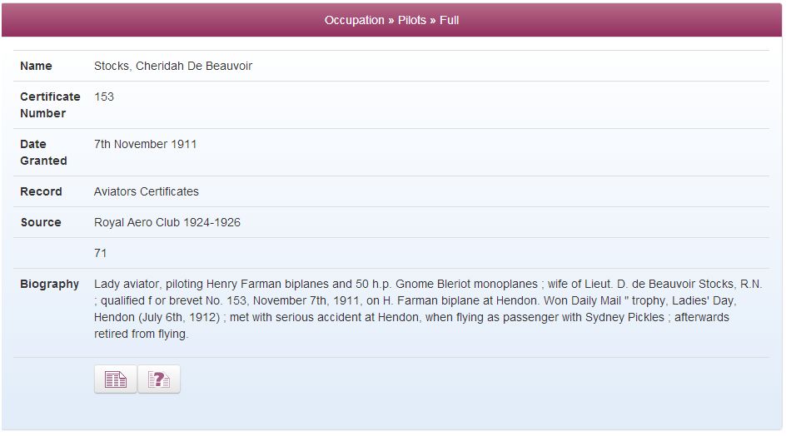Click the Certificate Number label

50,105
